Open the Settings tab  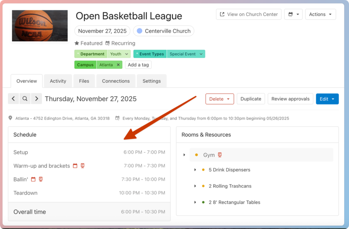click(x=151, y=81)
